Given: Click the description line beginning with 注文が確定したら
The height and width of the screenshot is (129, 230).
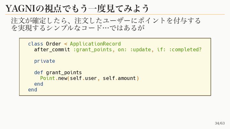Looking at the screenshot, I should [x=106, y=21].
